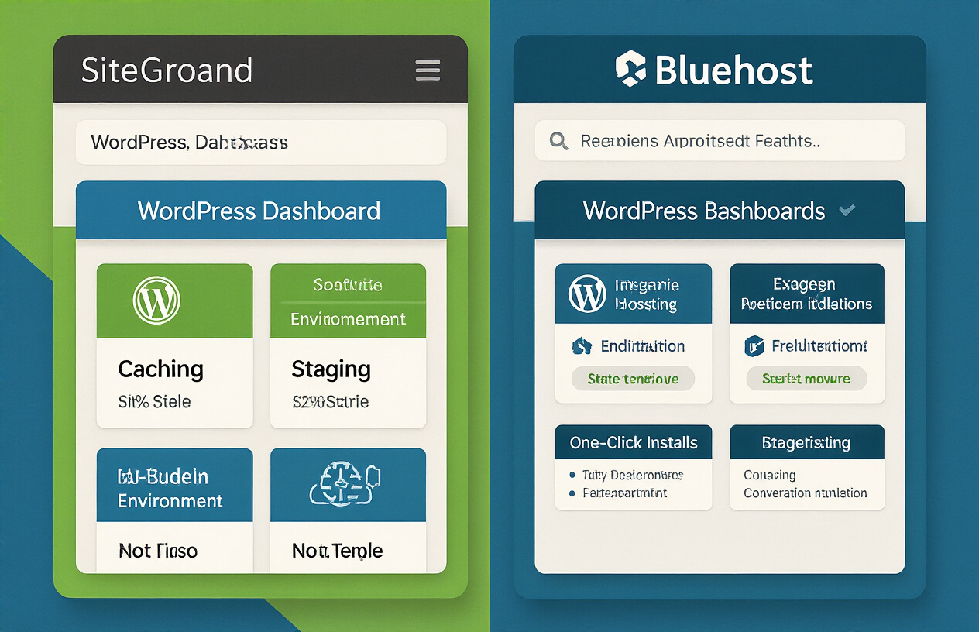The width and height of the screenshot is (979, 632).
Task: Click WordPress logo in Bluehost hosting card
Action: 586,294
